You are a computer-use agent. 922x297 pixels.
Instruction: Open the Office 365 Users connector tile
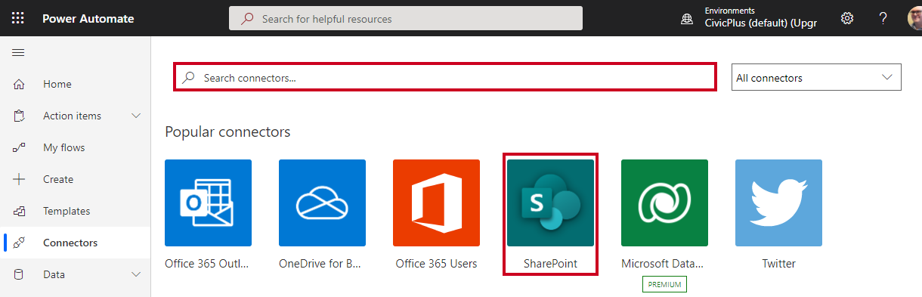[x=436, y=203]
